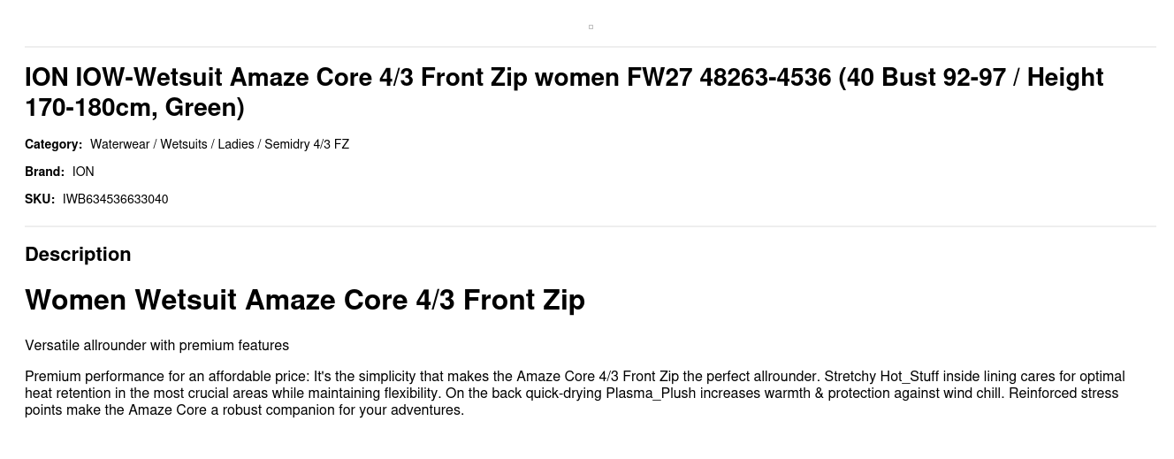This screenshot has height=459, width=1174.
Task: Select the Wetsuits category segment
Action: click(x=184, y=144)
